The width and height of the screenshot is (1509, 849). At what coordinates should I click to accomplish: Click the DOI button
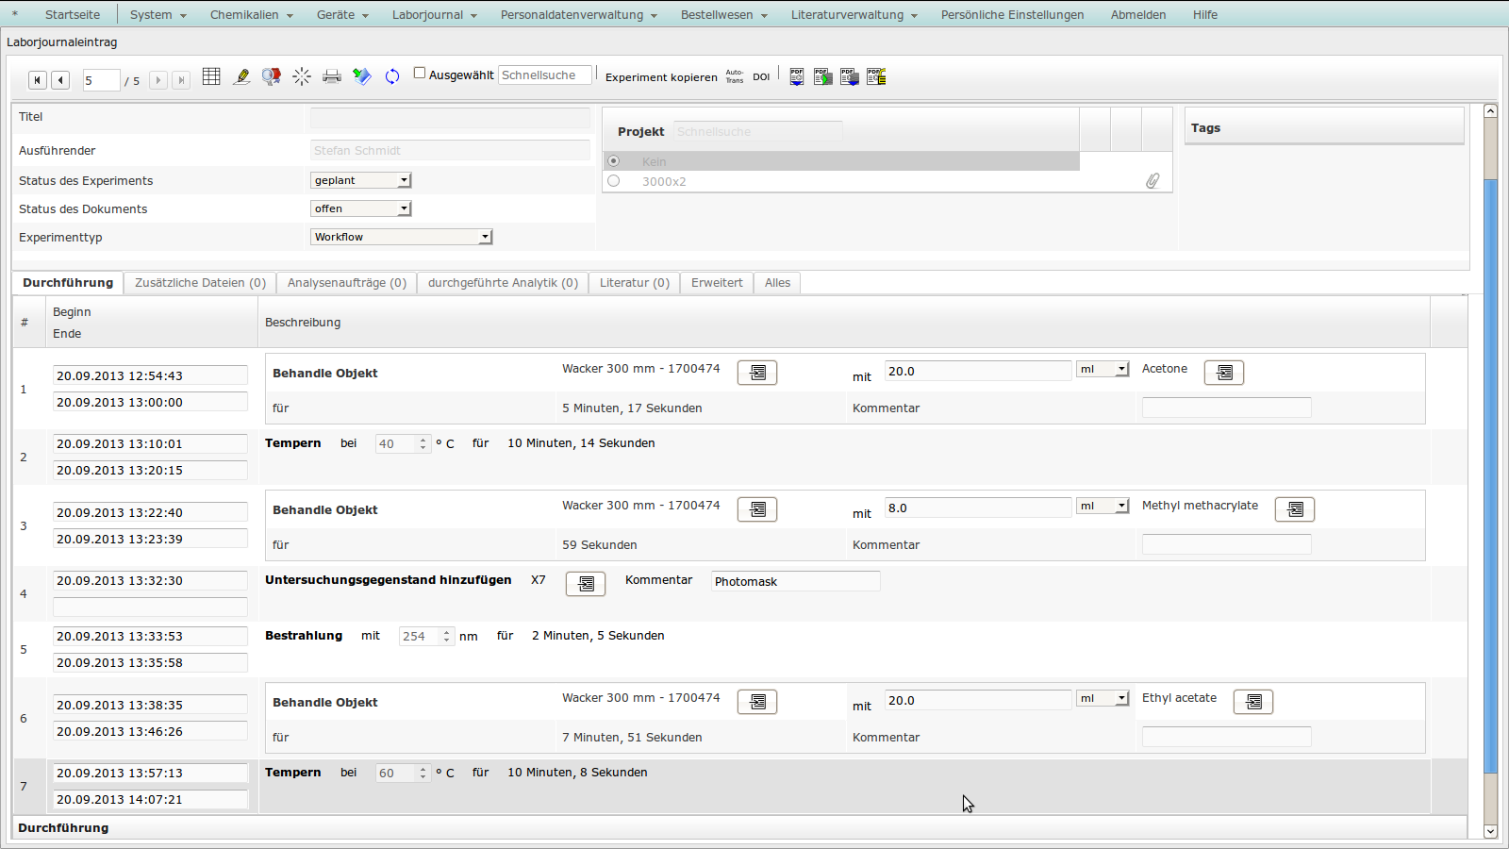click(761, 77)
